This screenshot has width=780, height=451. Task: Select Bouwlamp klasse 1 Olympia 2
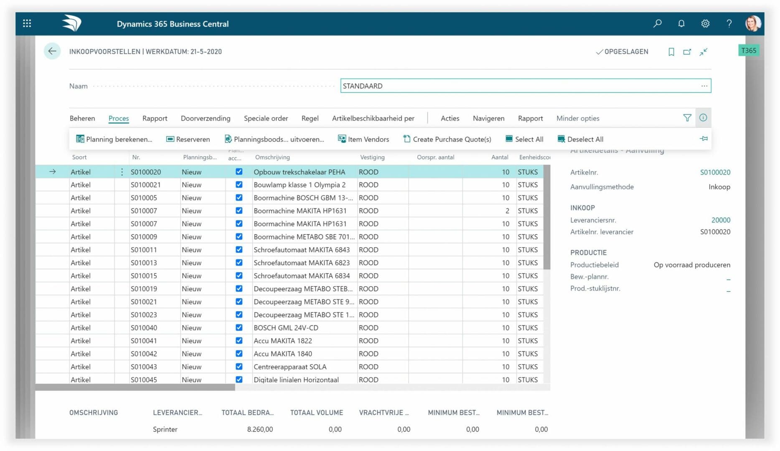click(x=305, y=185)
